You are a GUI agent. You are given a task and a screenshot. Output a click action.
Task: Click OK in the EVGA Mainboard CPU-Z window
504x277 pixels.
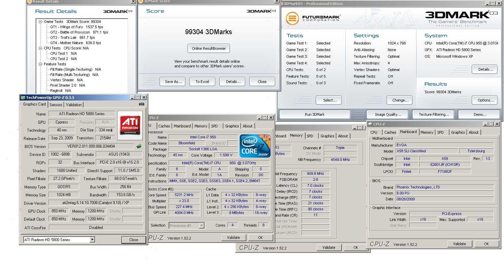click(x=486, y=244)
